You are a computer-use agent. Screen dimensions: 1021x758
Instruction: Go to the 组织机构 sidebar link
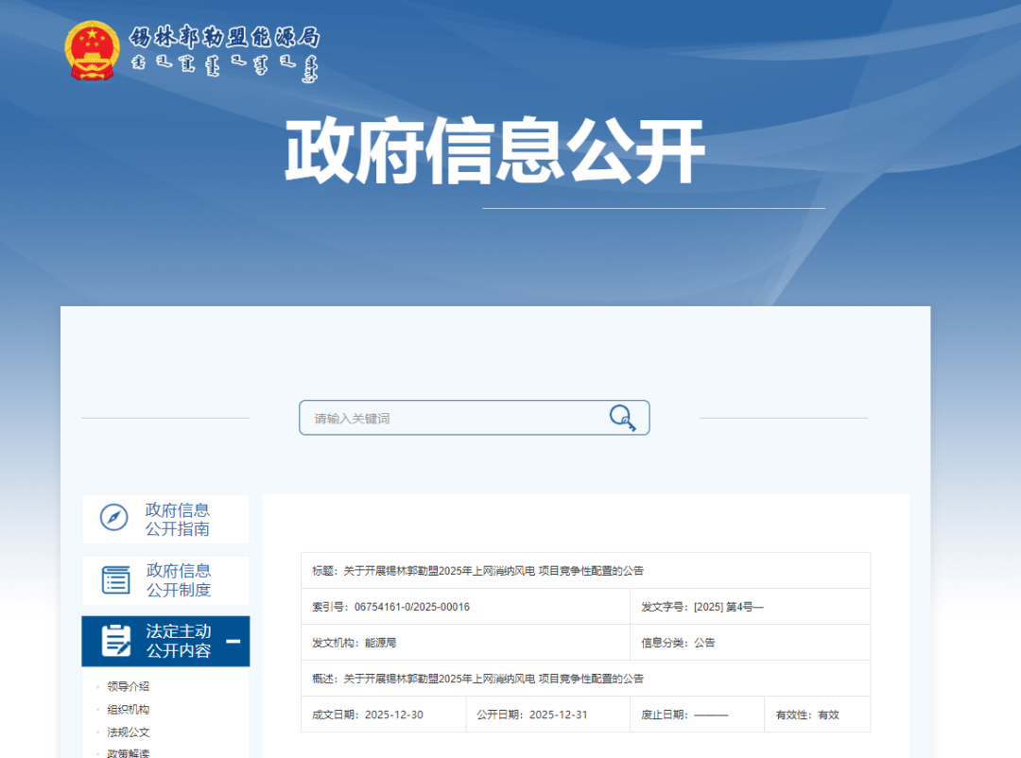[x=129, y=709]
